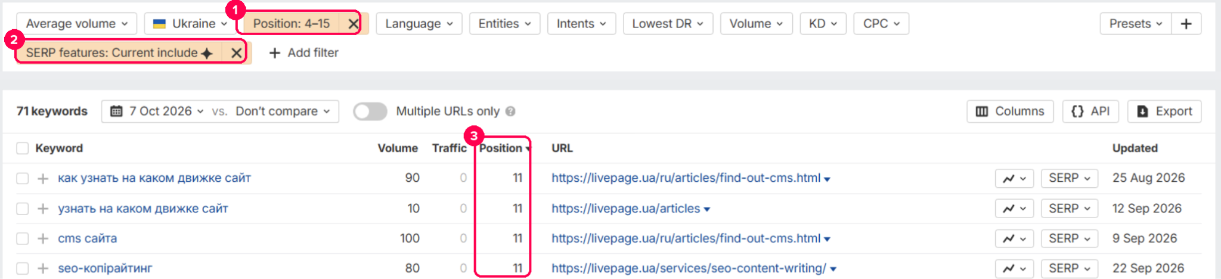
Task: Open position history chart for 'seo-копірайтинг'
Action: point(1014,268)
